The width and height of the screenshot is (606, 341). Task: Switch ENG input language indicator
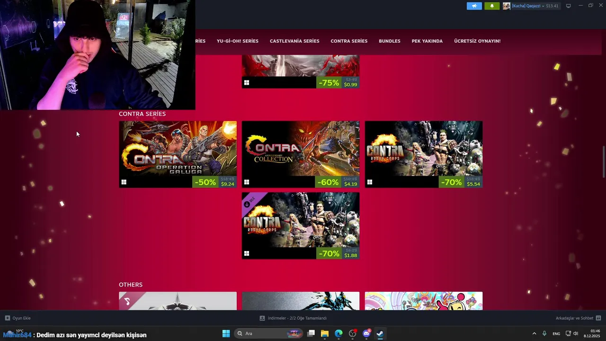tap(556, 333)
